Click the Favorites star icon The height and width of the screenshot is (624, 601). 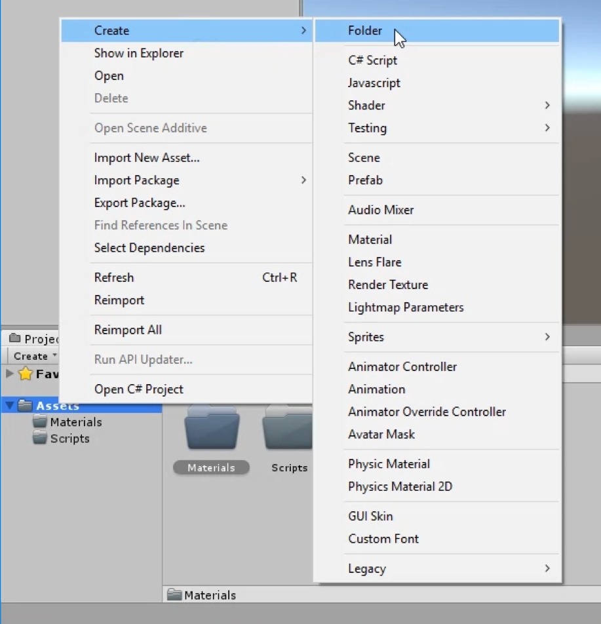click(x=26, y=374)
